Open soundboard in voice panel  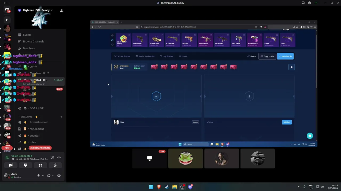coord(55,165)
